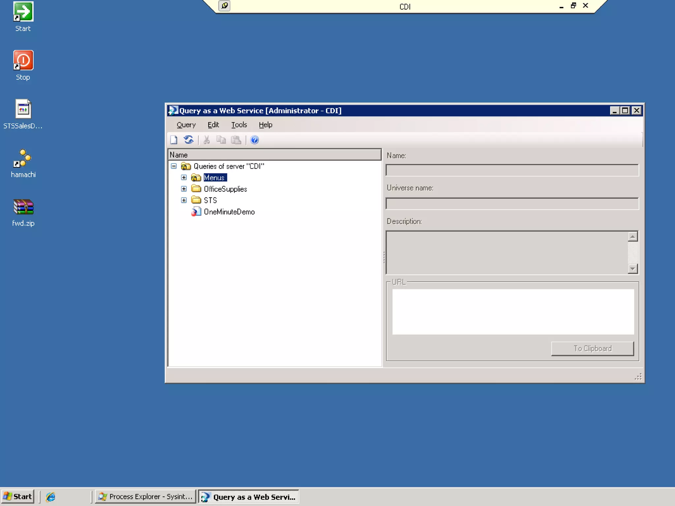Expand the OfficeSupplies folder
Image resolution: width=675 pixels, height=506 pixels.
point(184,189)
